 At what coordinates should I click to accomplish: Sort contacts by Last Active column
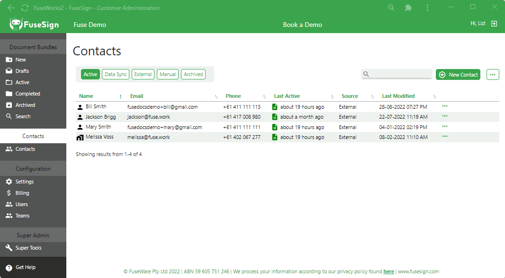pos(287,96)
